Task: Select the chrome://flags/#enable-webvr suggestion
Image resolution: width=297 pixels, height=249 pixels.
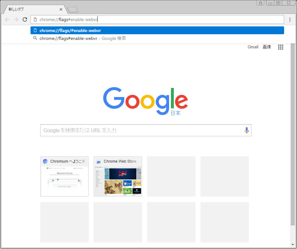Action: 157,30
